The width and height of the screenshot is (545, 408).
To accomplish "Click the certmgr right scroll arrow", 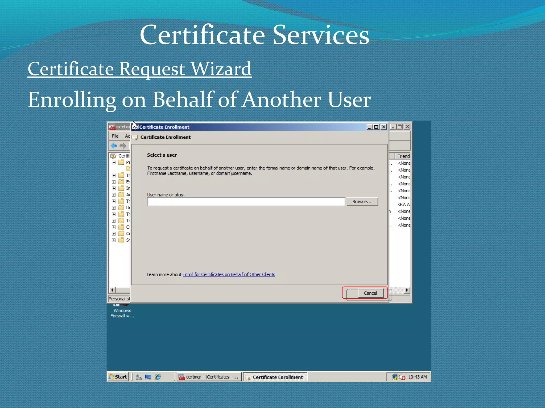I will pyautogui.click(x=407, y=290).
